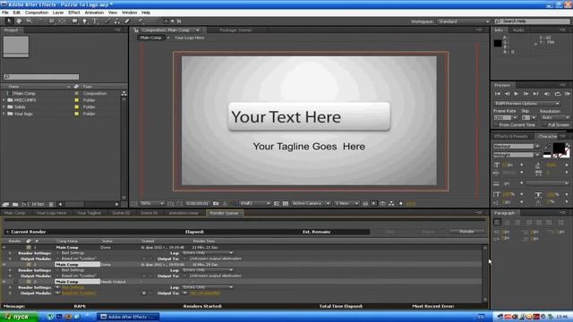Toggle the preview audio mute icon
The image size is (573, 322).
coord(547,94)
